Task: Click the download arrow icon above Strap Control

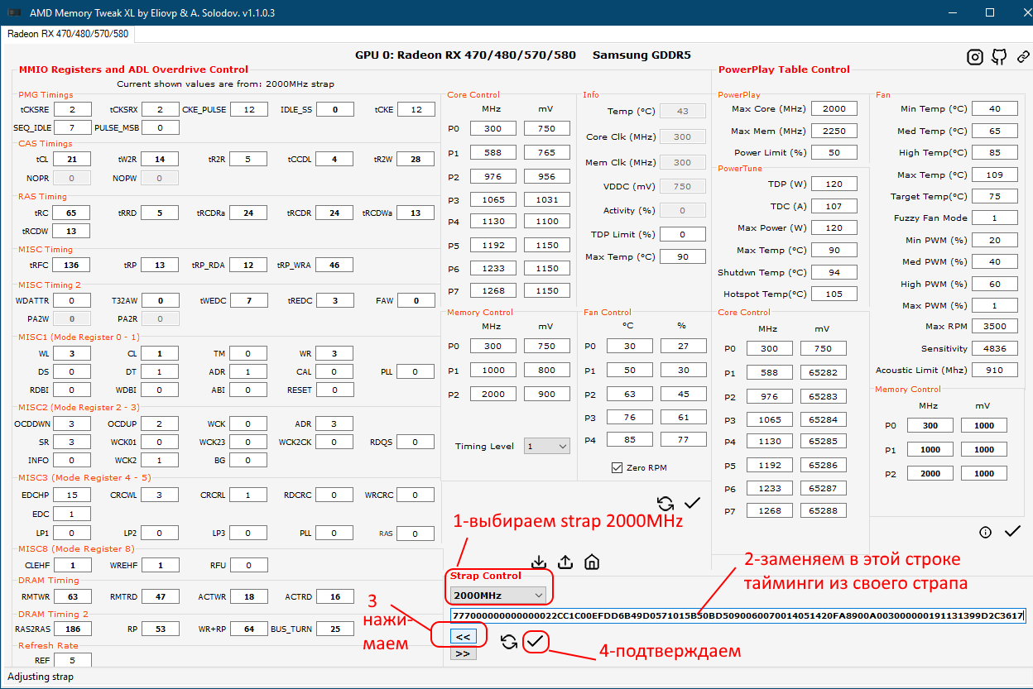Action: click(539, 562)
